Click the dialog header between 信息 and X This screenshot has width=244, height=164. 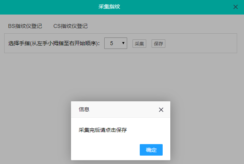pos(122,109)
